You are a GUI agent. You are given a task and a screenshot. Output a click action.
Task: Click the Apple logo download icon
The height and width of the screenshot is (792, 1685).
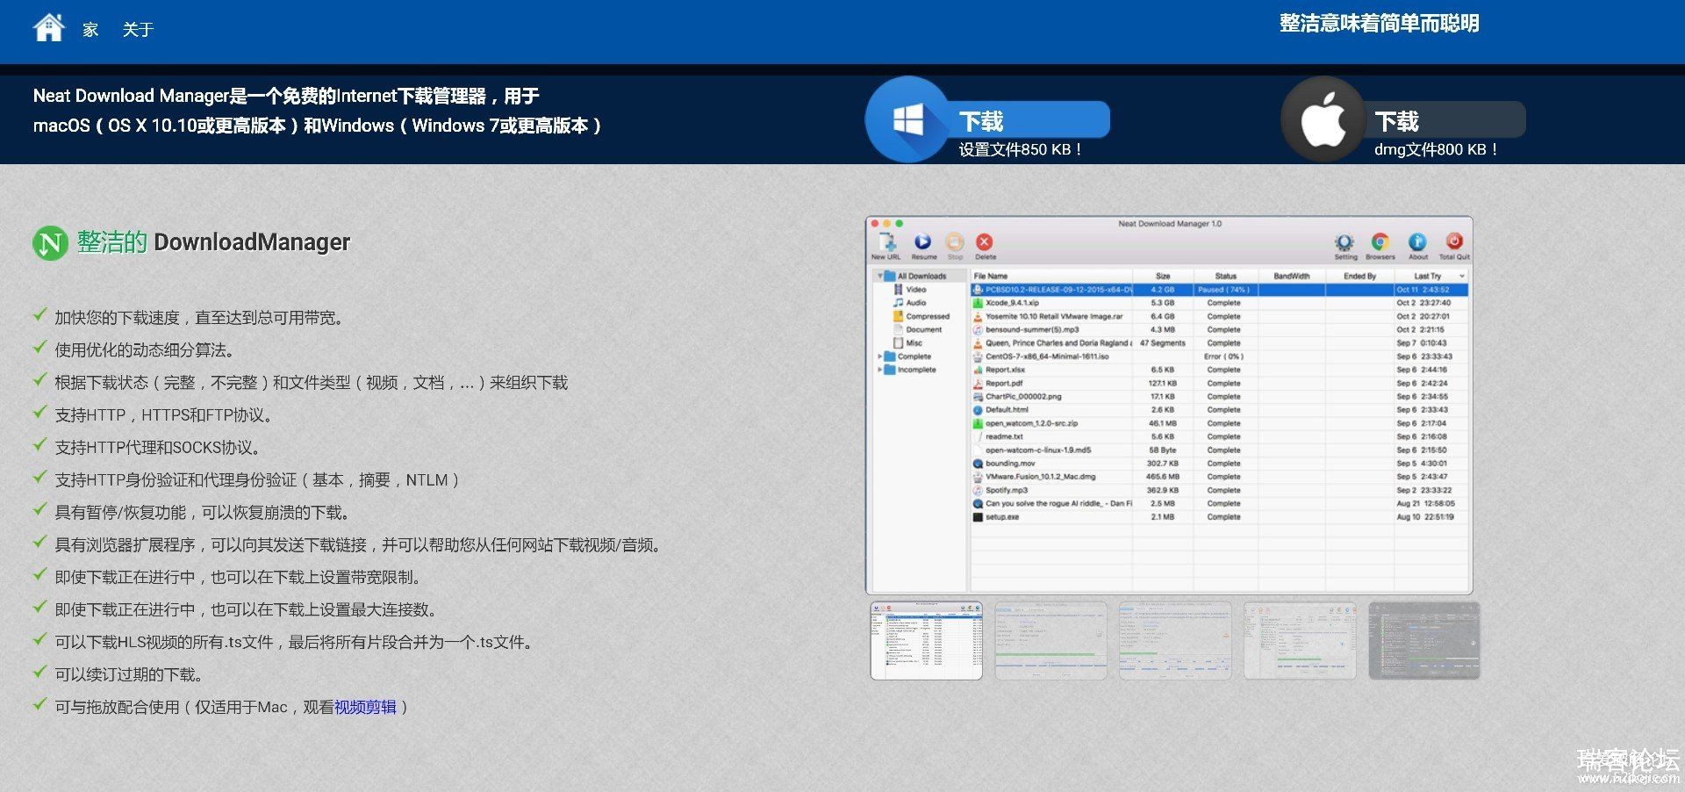pos(1323,119)
